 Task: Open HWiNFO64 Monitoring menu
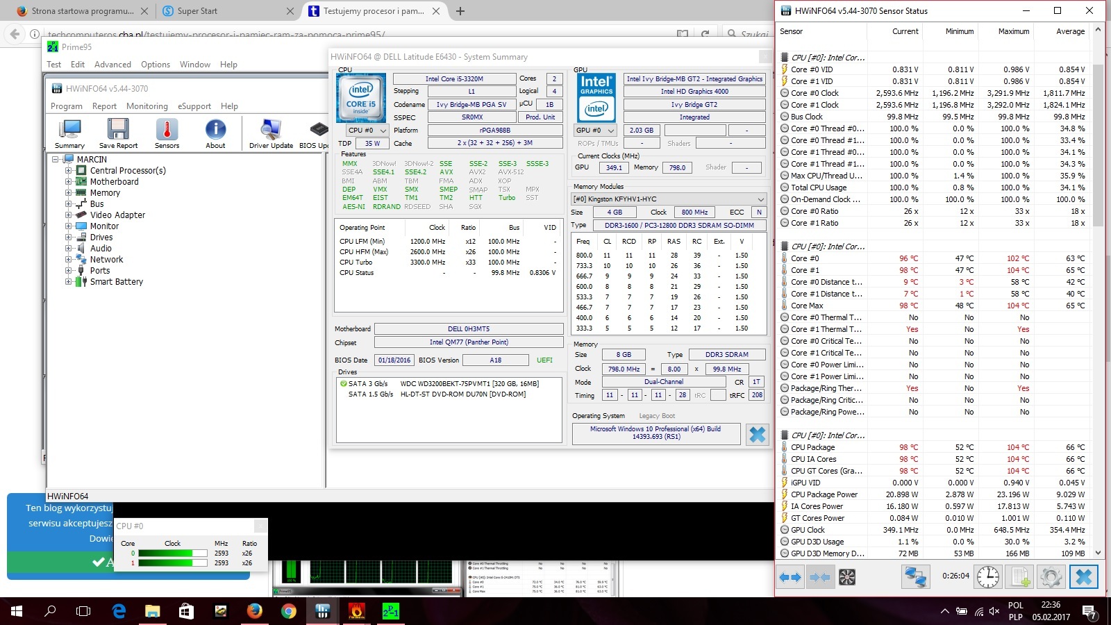pos(147,106)
